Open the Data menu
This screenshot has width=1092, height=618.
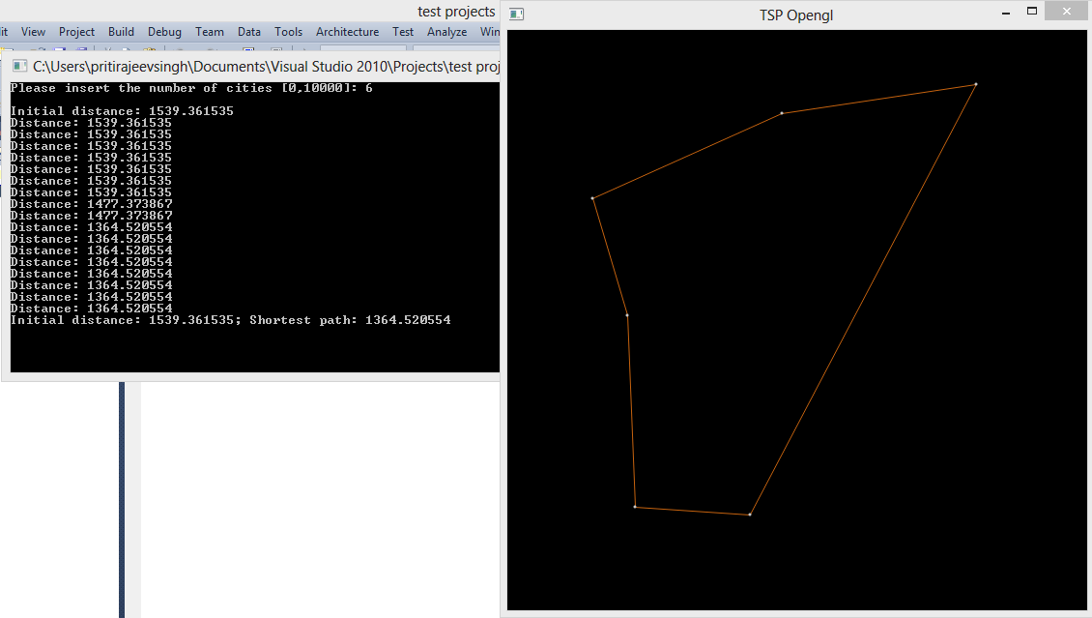click(249, 32)
